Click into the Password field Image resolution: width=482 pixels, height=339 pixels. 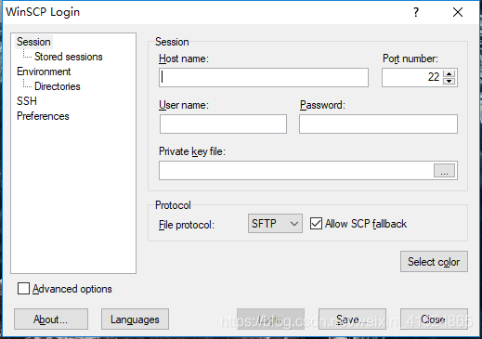tap(378, 124)
